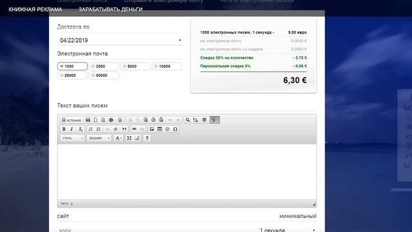412x232 pixels.
Task: Open the spell checker dropdown button
Action: click(x=214, y=120)
